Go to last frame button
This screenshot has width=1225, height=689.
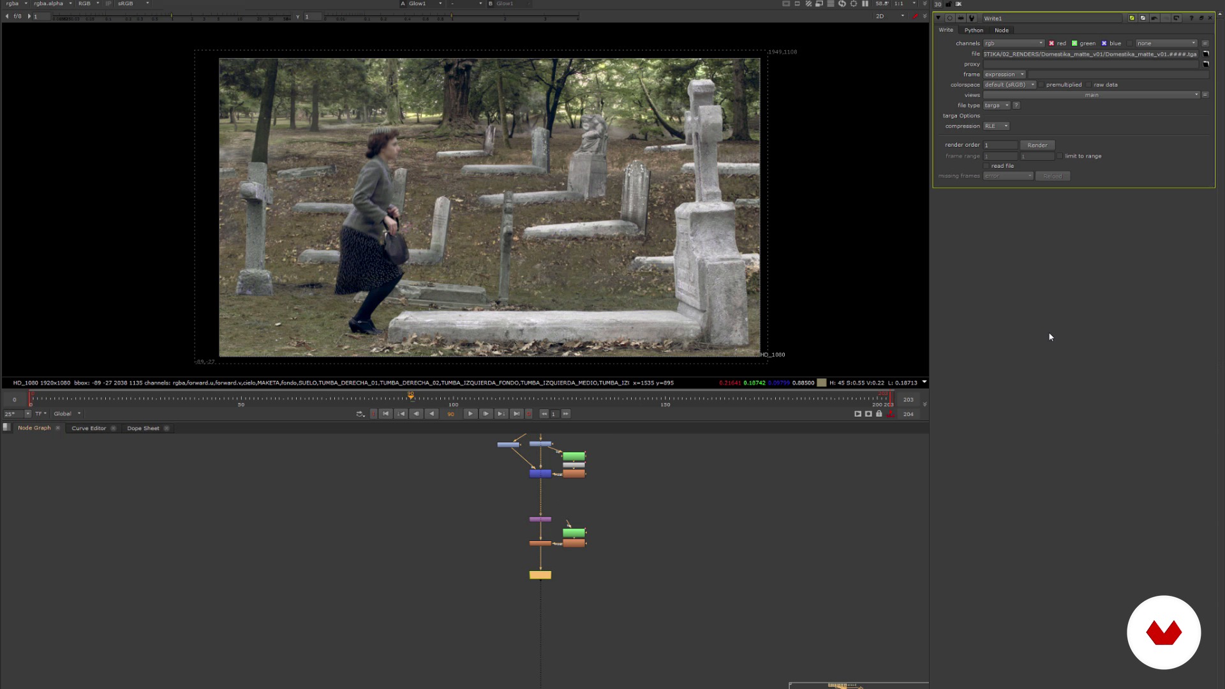(517, 414)
